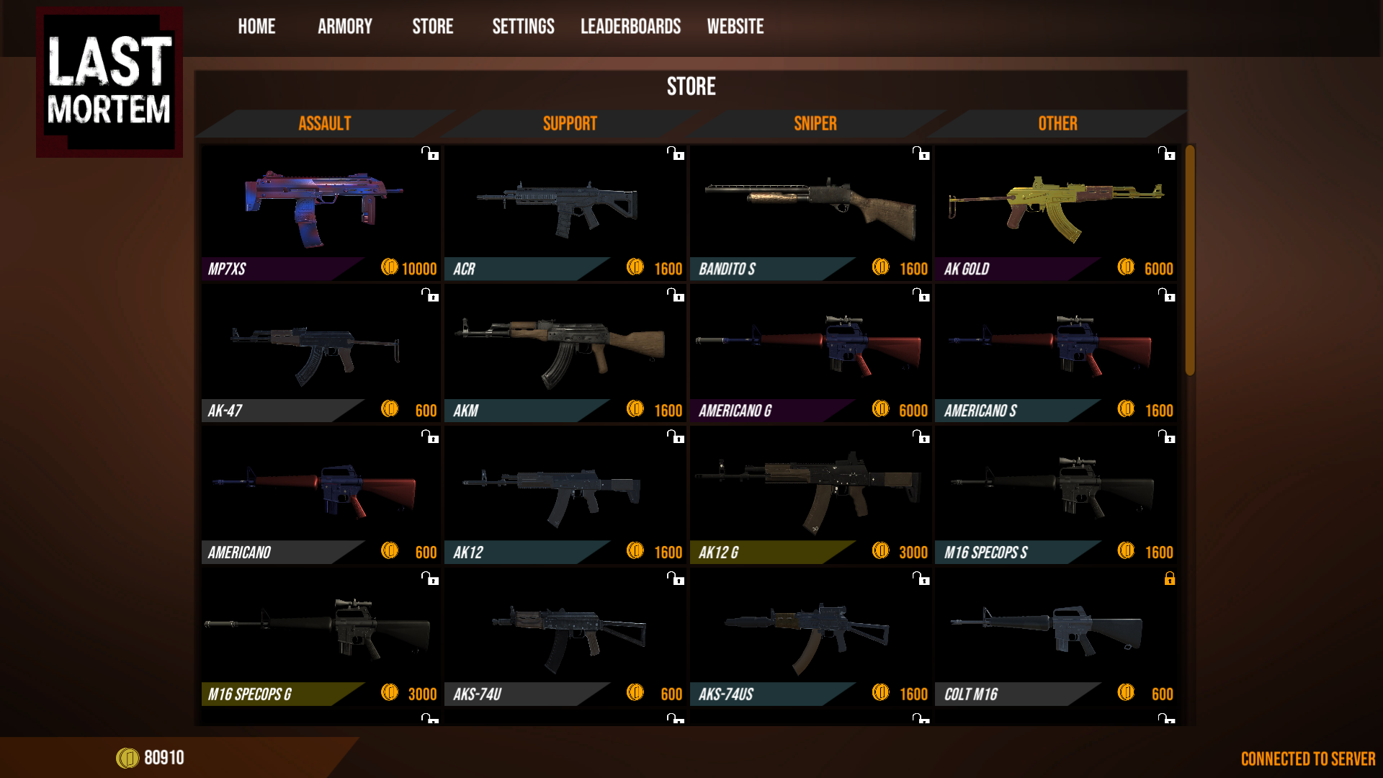Click the M16 Specops S name label
The image size is (1383, 778).
[985, 553]
